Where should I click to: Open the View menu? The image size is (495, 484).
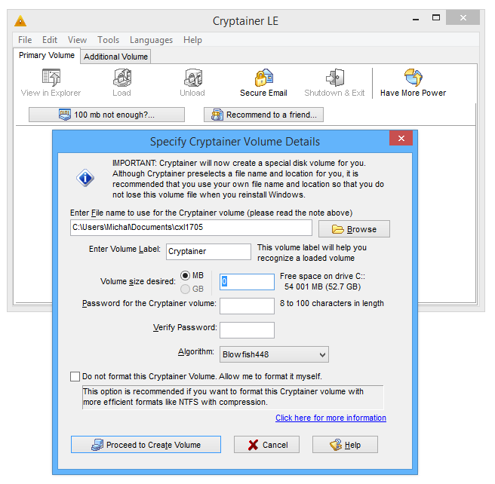point(77,40)
